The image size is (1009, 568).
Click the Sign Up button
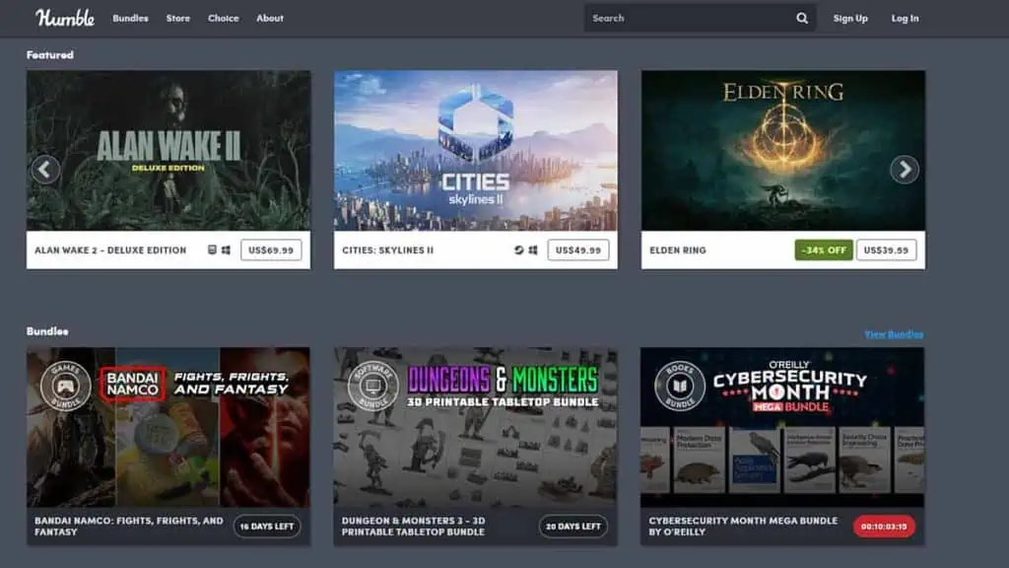tap(850, 17)
